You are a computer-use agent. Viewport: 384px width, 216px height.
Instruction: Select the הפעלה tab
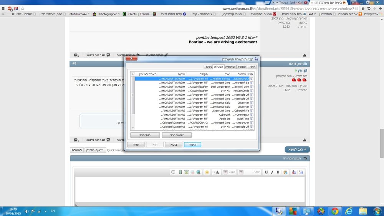[x=218, y=67]
